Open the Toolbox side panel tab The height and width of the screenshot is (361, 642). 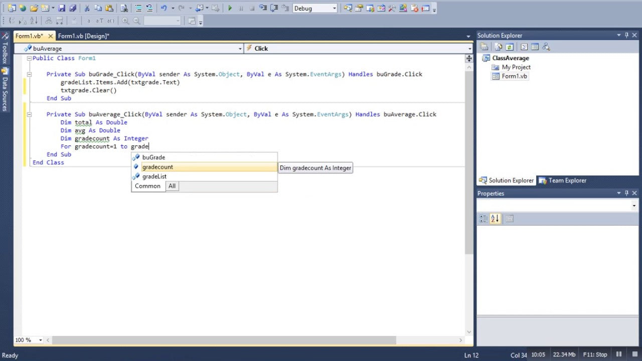pyautogui.click(x=5, y=49)
